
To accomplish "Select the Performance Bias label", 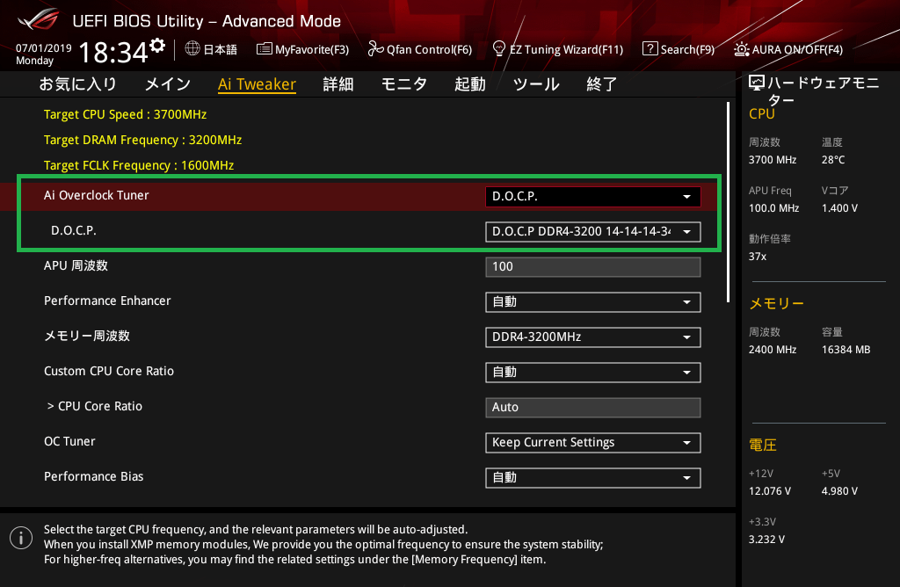I will click(93, 476).
